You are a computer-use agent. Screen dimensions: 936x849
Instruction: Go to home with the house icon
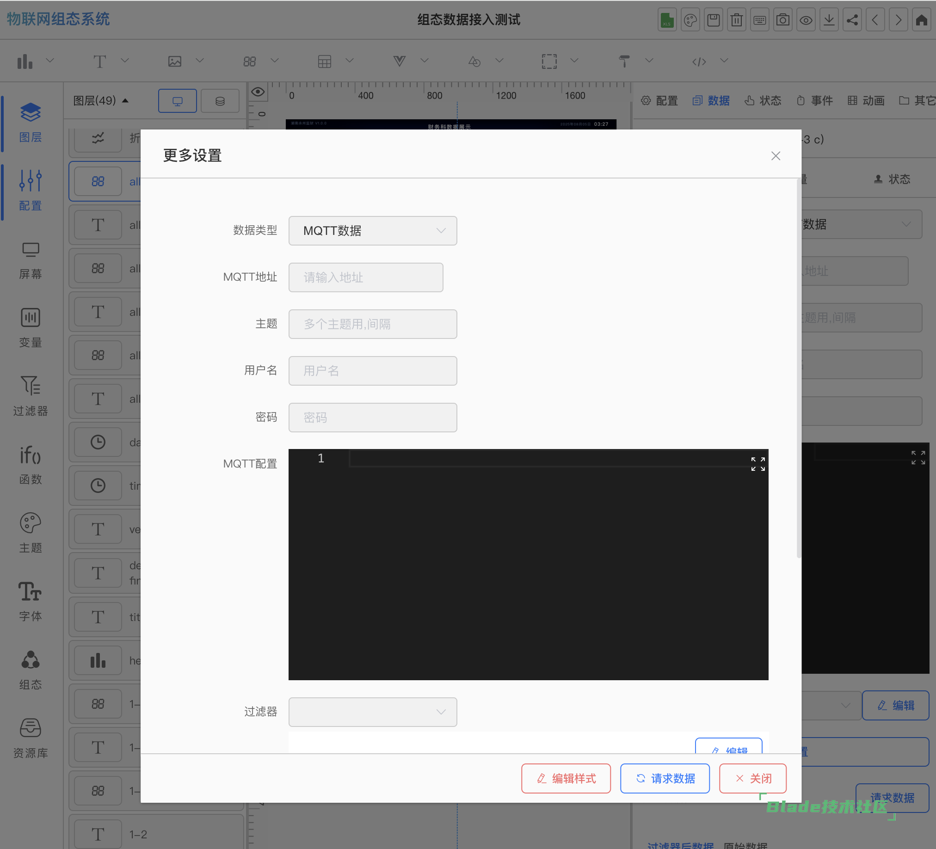(922, 20)
